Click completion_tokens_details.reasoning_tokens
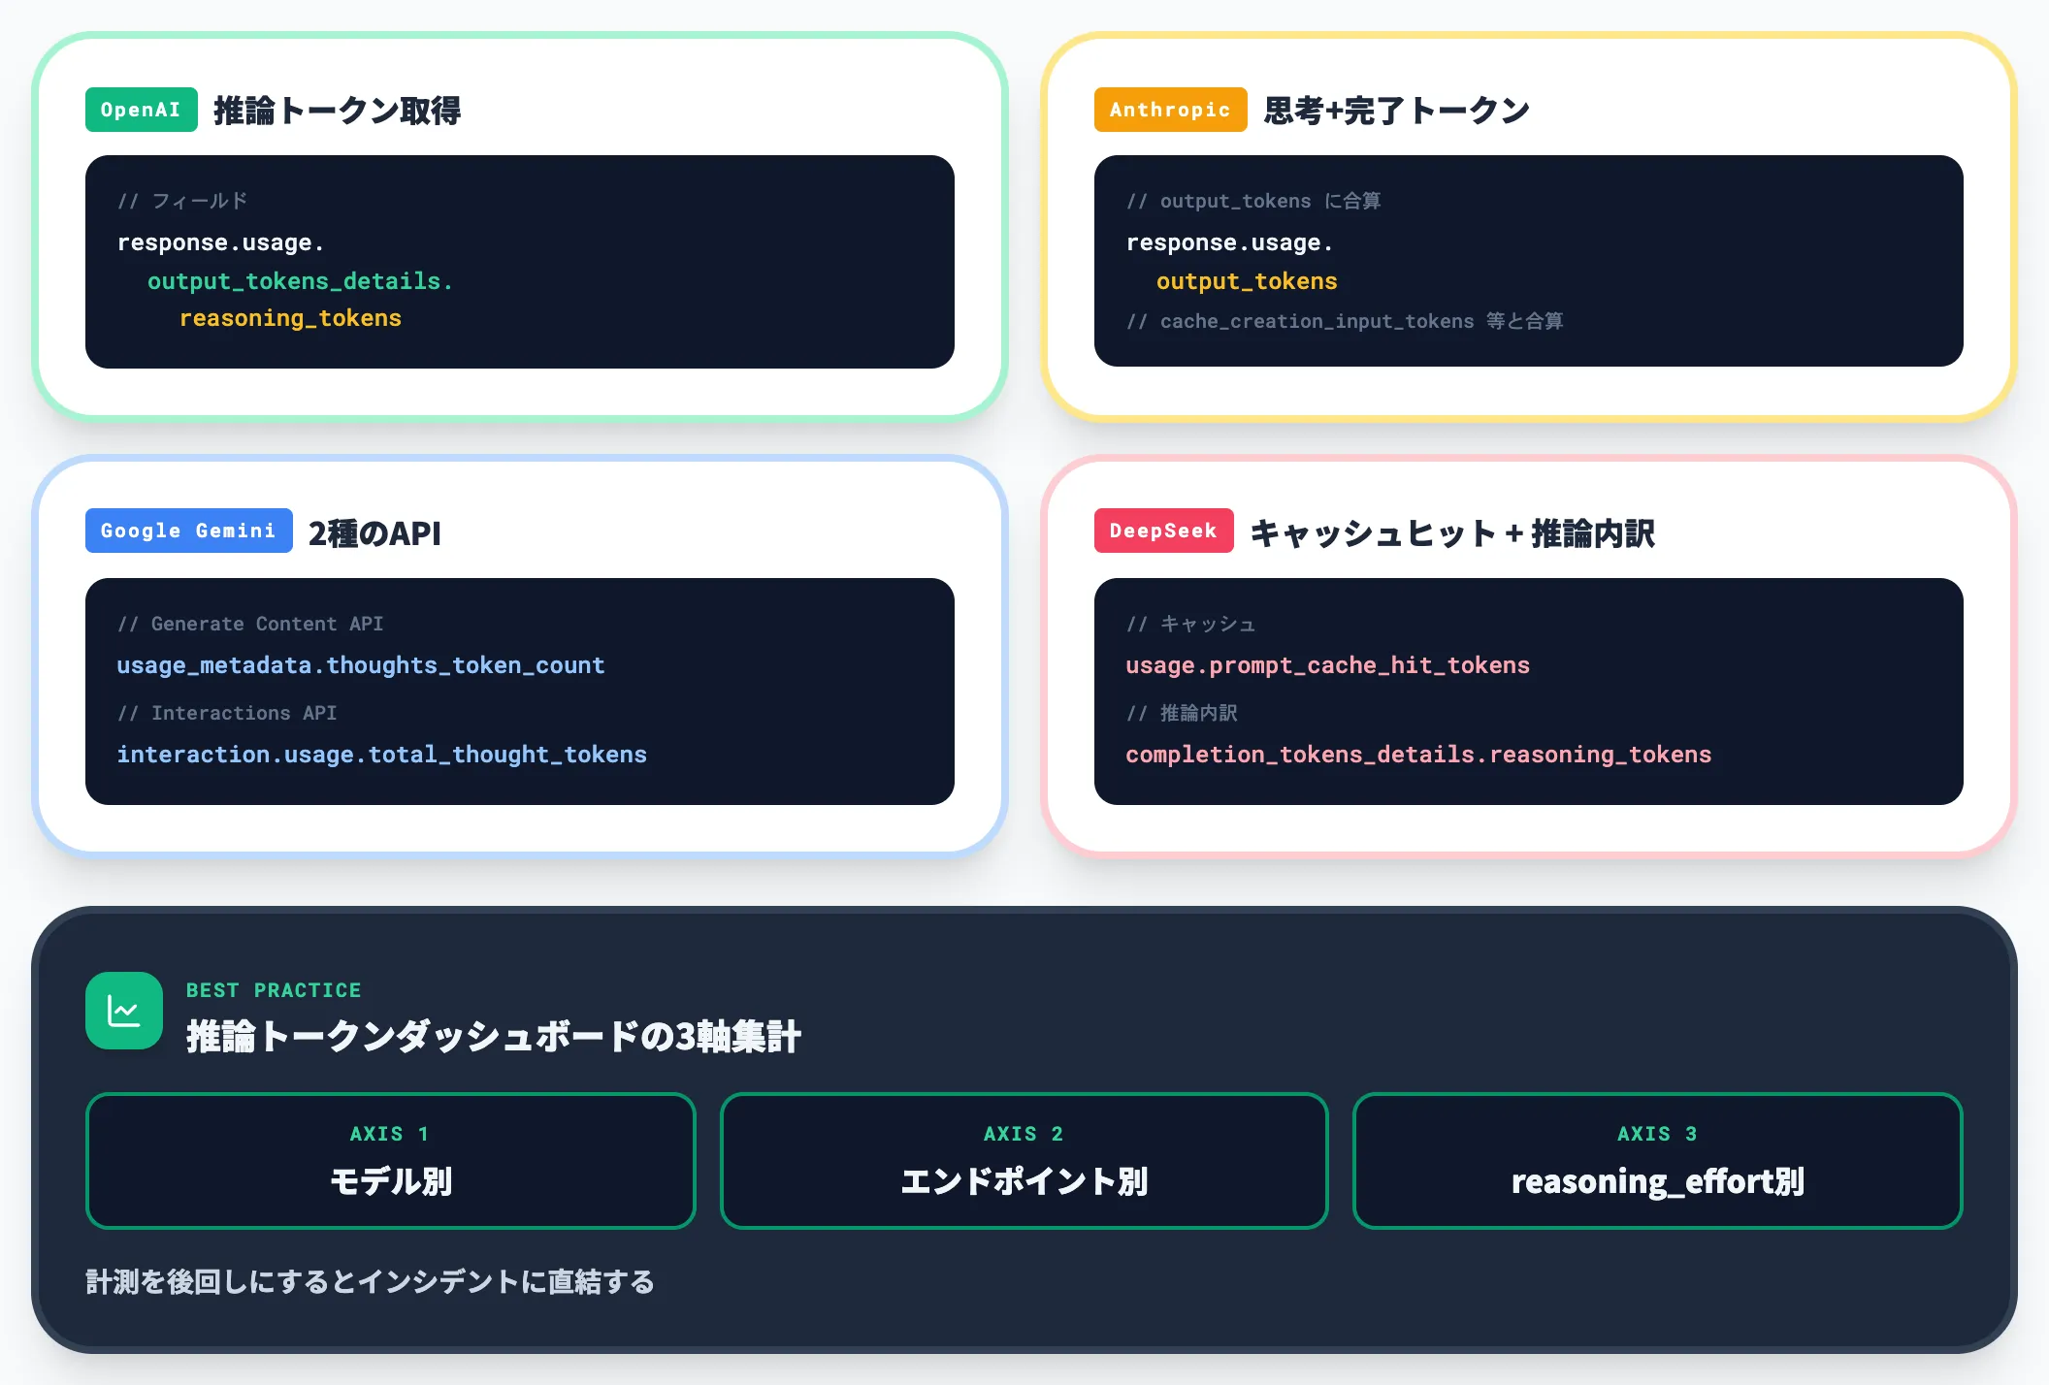The height and width of the screenshot is (1385, 2049). click(1418, 755)
